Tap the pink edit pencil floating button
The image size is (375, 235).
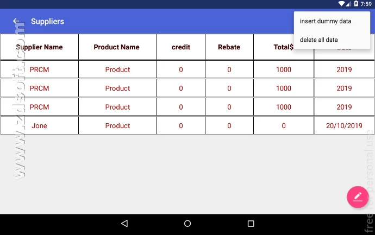coord(358,197)
